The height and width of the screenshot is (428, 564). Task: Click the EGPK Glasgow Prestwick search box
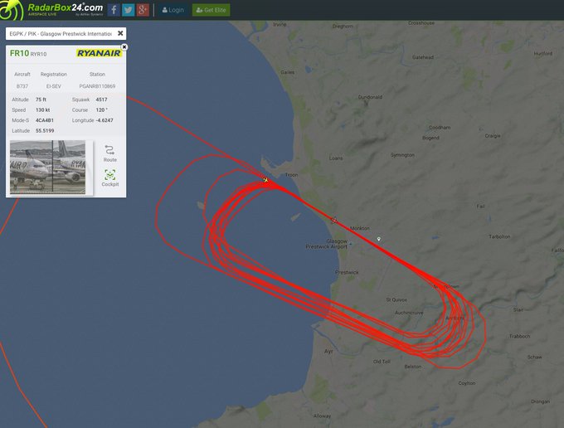tap(61, 34)
